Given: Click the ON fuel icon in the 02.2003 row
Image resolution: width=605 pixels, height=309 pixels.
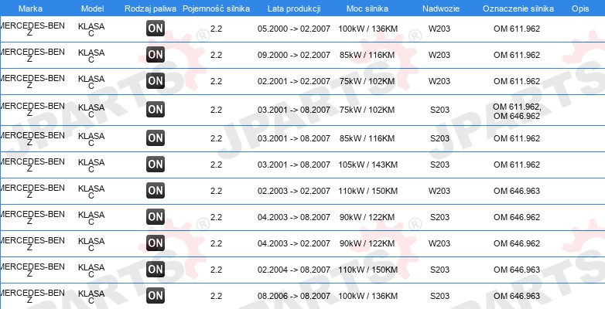Looking at the screenshot, I should point(156,190).
